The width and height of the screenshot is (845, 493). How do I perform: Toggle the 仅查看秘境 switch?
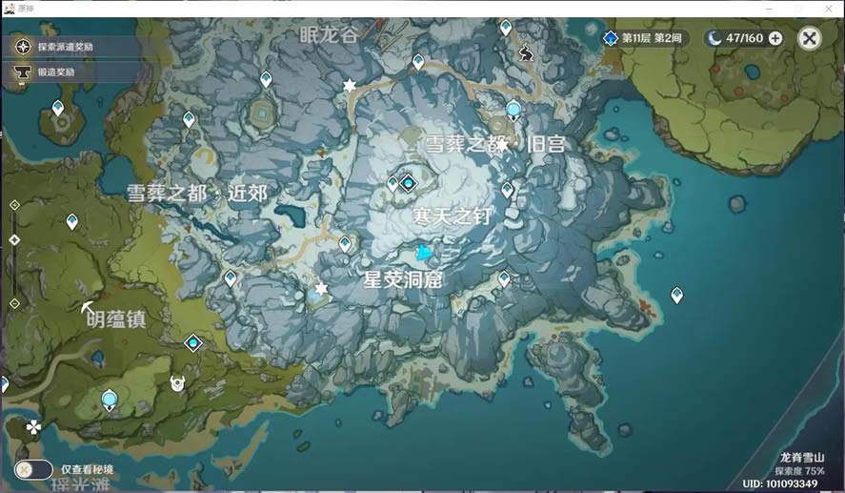pos(32,469)
